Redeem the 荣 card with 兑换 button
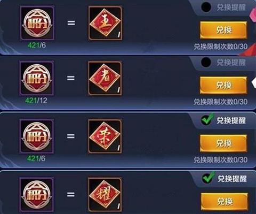 pos(223,143)
